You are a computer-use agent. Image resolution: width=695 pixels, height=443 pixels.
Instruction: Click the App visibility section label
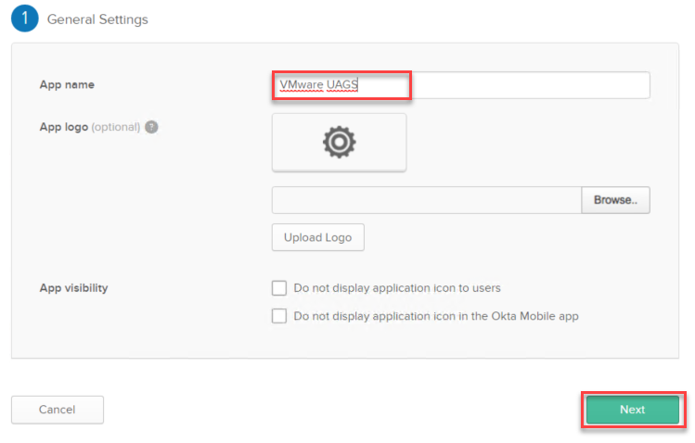pyautogui.click(x=73, y=287)
